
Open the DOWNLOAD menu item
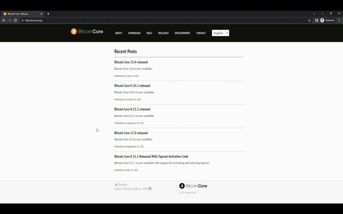point(134,33)
